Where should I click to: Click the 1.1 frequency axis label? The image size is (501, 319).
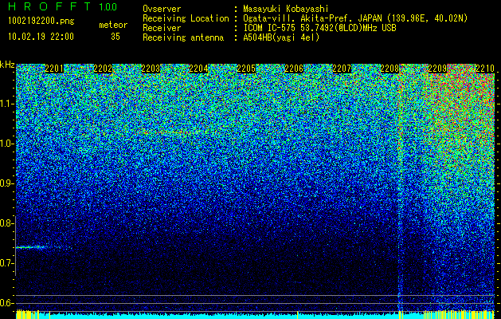pyautogui.click(x=6, y=104)
